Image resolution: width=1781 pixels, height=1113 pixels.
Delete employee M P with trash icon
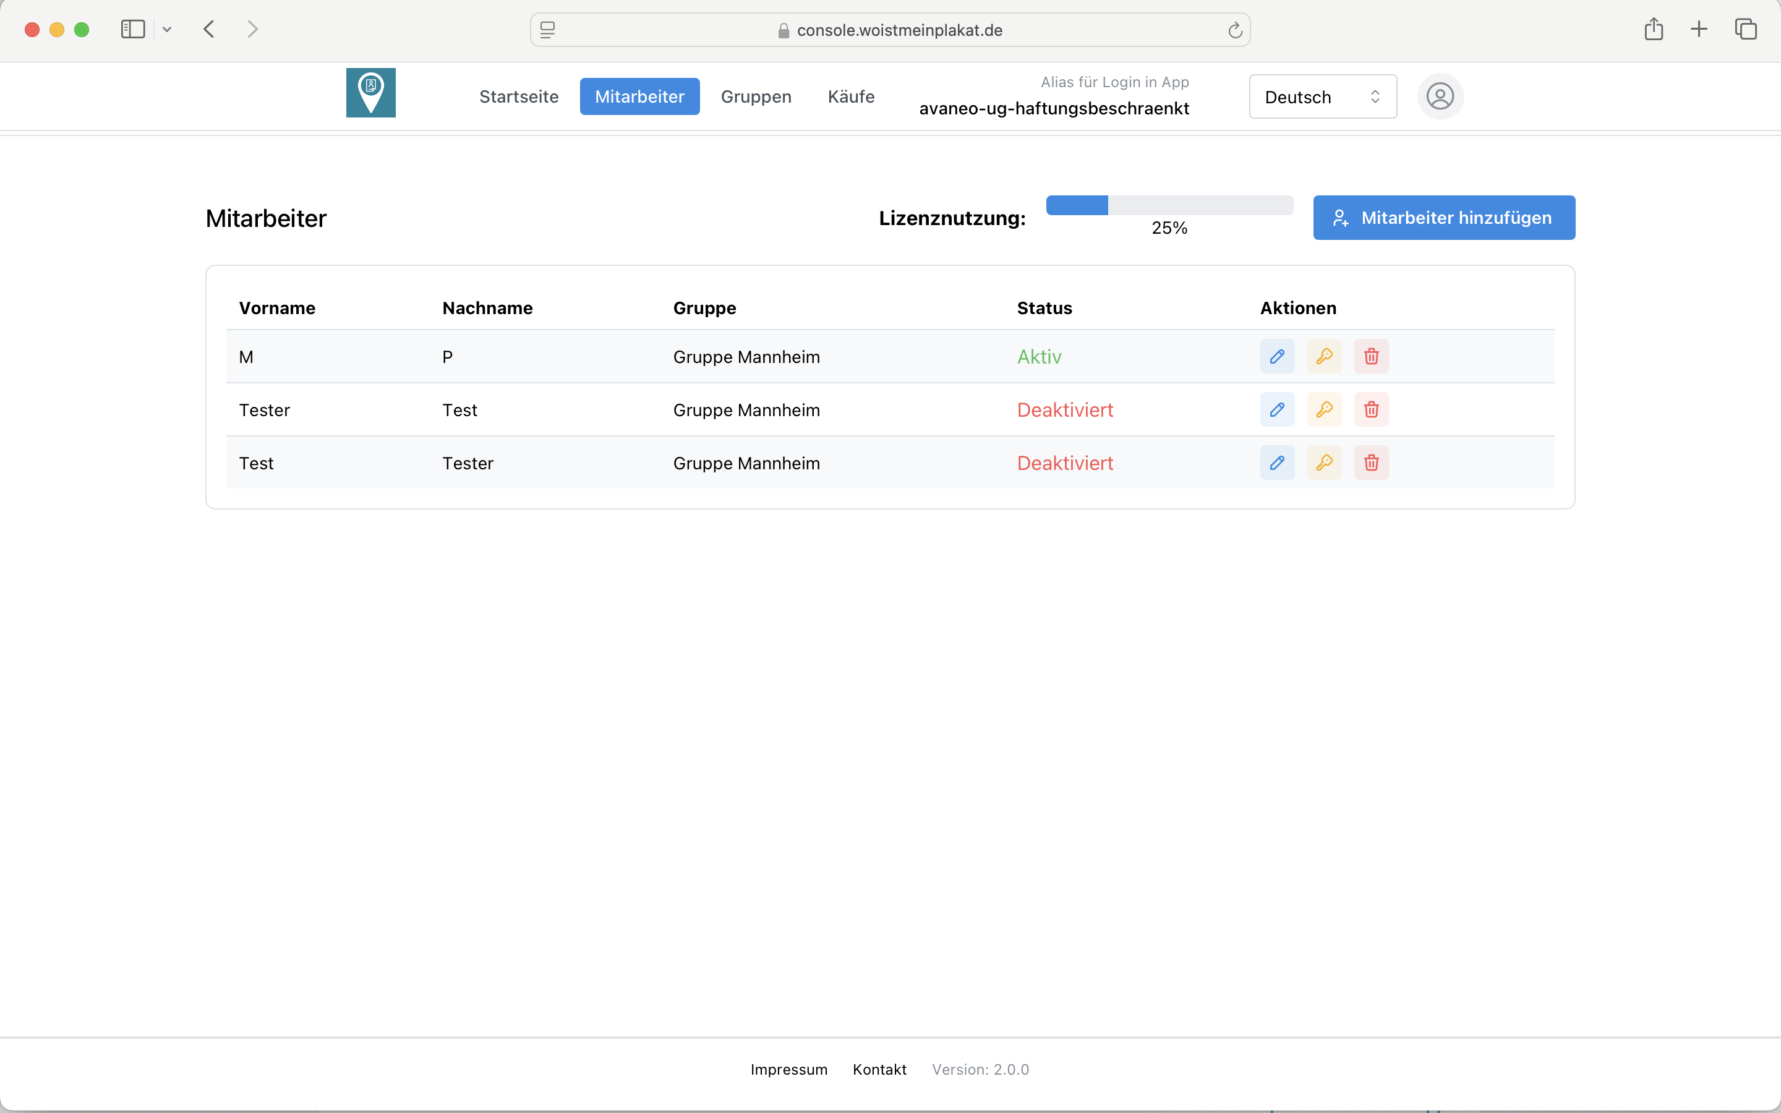[x=1371, y=356]
